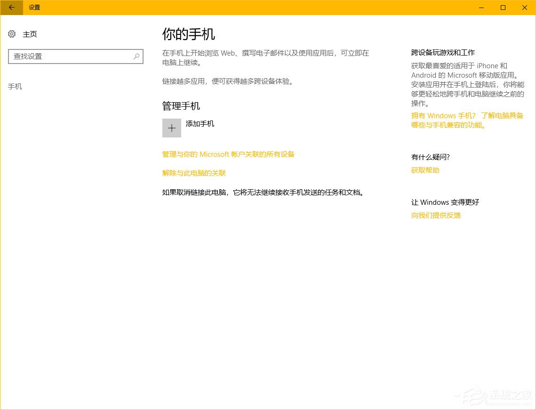Close the Settings window
The image size is (536, 410).
(x=524, y=8)
